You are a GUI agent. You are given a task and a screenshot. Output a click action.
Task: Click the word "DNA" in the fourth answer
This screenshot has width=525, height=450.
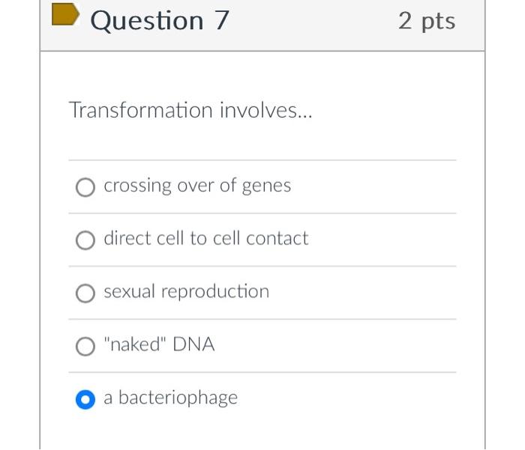click(x=193, y=344)
